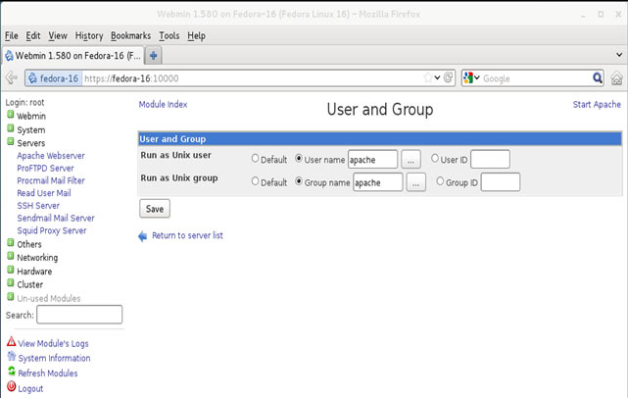The image size is (628, 398).
Task: Click the User name field containing apache
Action: click(372, 160)
